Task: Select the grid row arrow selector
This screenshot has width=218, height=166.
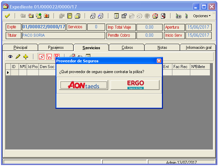Action: tap(8, 72)
